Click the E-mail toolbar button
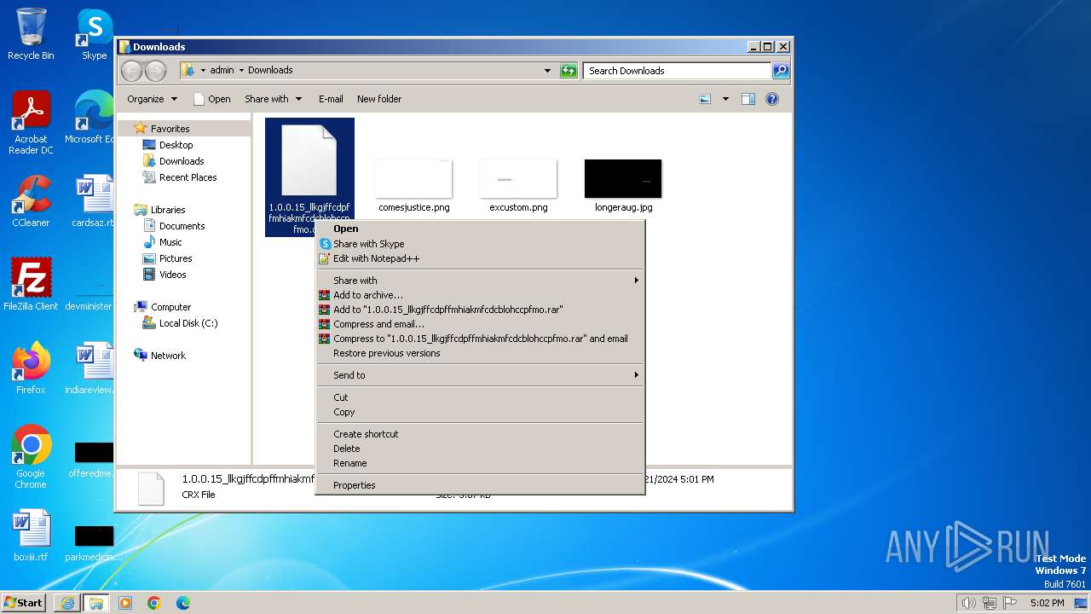The width and height of the screenshot is (1091, 614). pyautogui.click(x=331, y=99)
